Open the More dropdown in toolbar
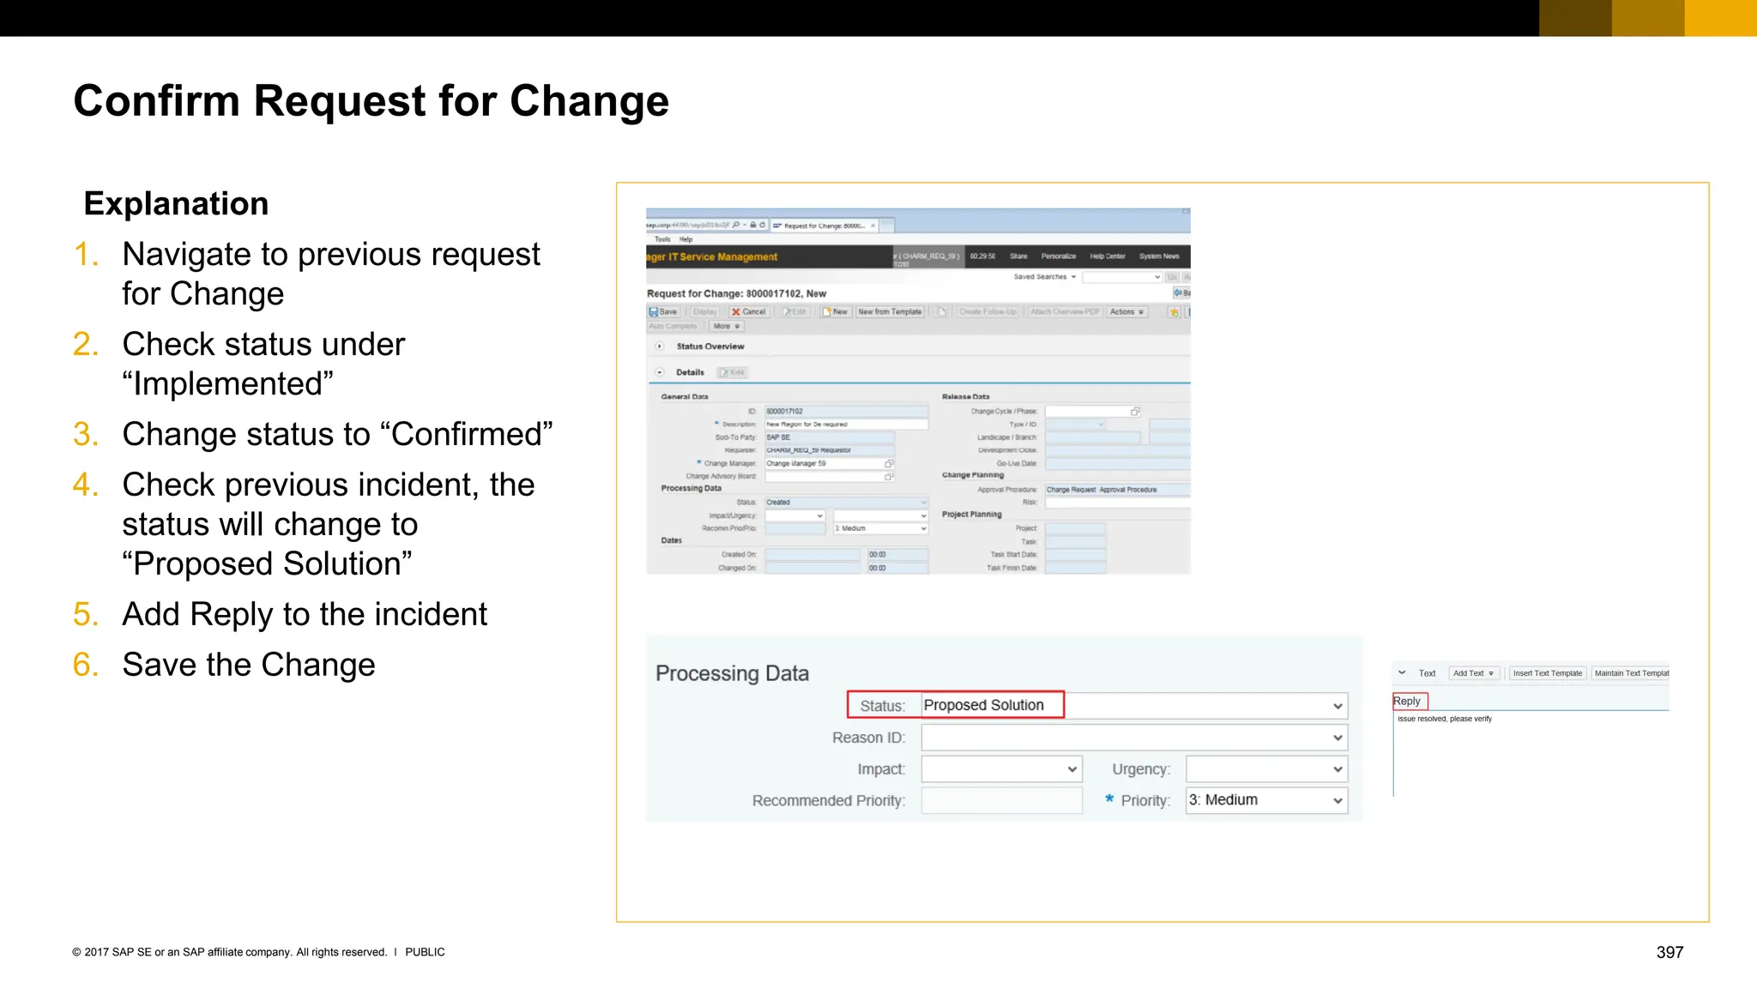 pos(726,327)
